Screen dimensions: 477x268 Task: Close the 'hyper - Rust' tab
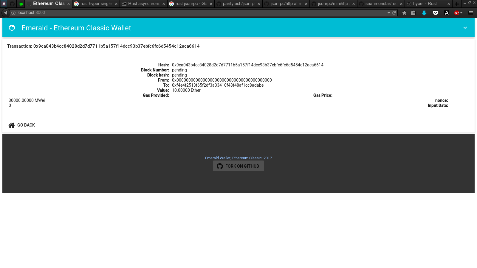click(x=448, y=4)
